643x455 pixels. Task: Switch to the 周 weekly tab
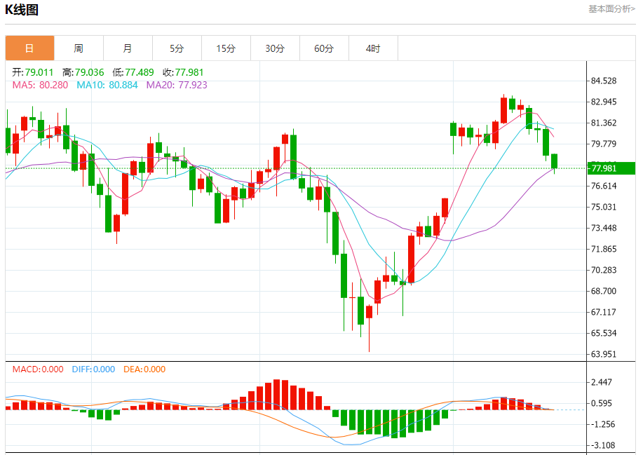coord(79,48)
